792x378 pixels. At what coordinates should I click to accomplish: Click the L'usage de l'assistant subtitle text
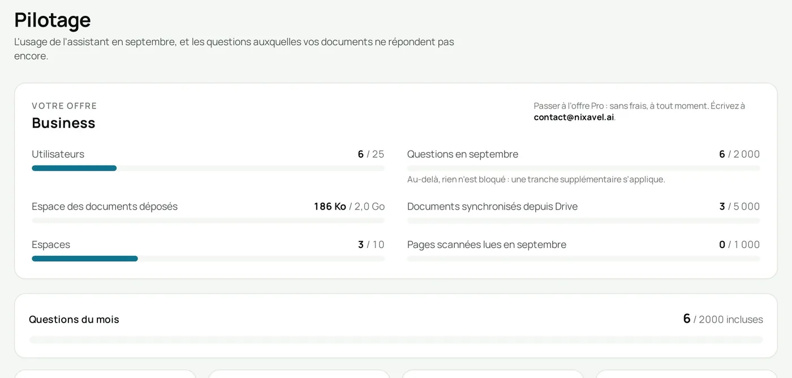click(234, 49)
